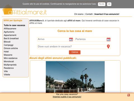Open the Contatti page
Image resolution: width=134 pixels, height=101 pixels.
coord(89,14)
